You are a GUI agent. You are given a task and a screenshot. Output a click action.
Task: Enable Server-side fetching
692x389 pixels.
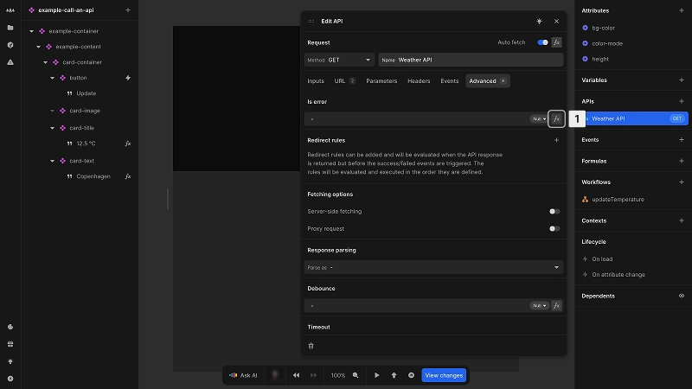554,211
